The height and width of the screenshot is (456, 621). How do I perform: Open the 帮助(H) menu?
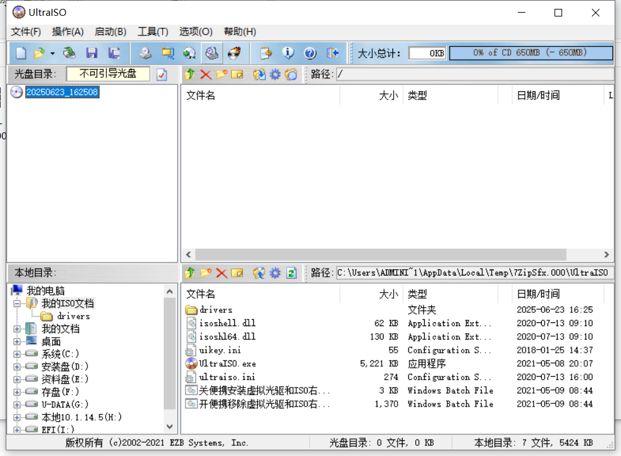(x=240, y=31)
